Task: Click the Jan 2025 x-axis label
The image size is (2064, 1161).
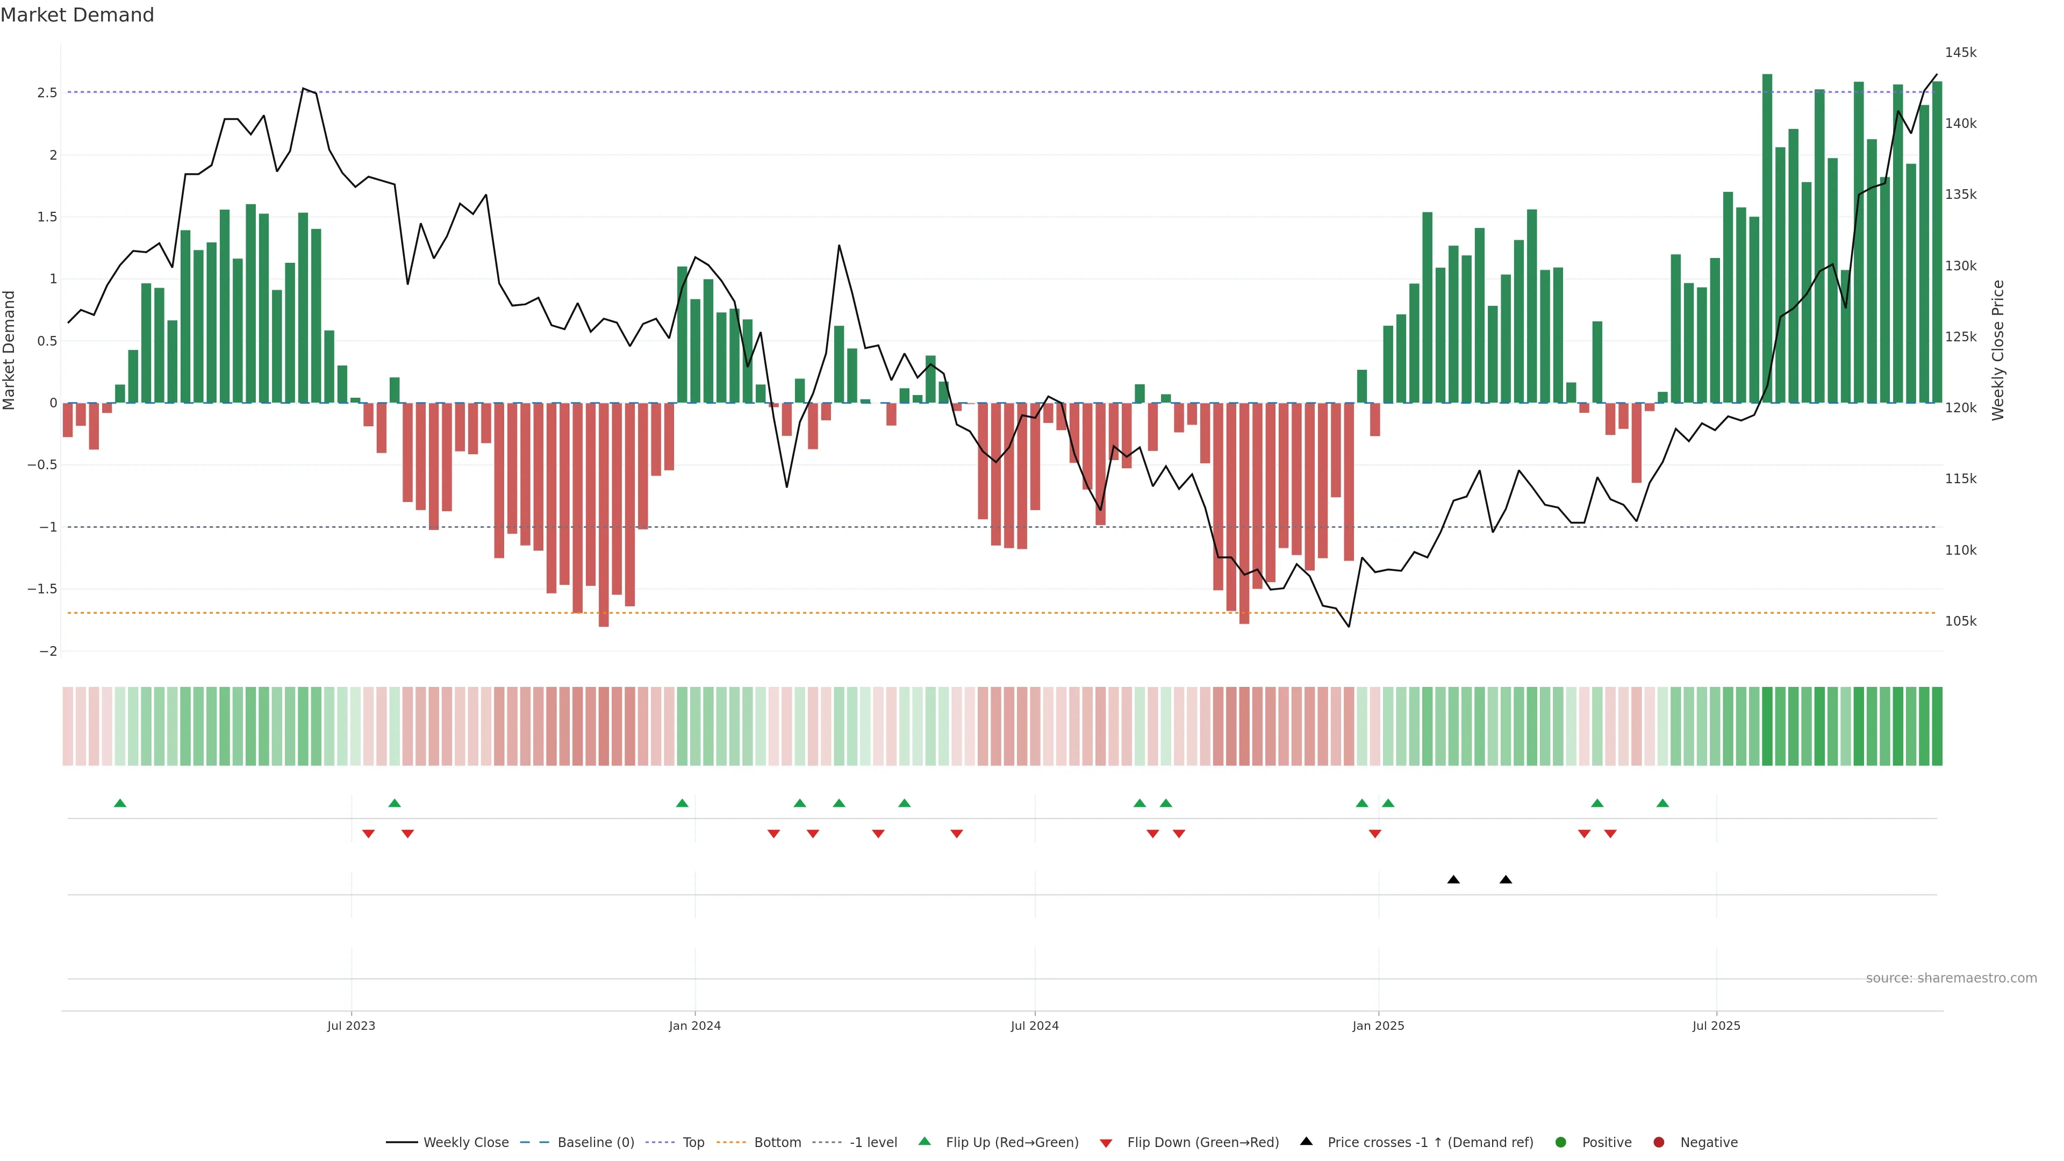Action: click(1378, 1026)
